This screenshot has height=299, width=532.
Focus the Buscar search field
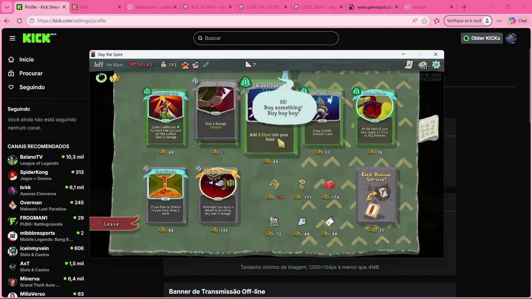pos(266,38)
